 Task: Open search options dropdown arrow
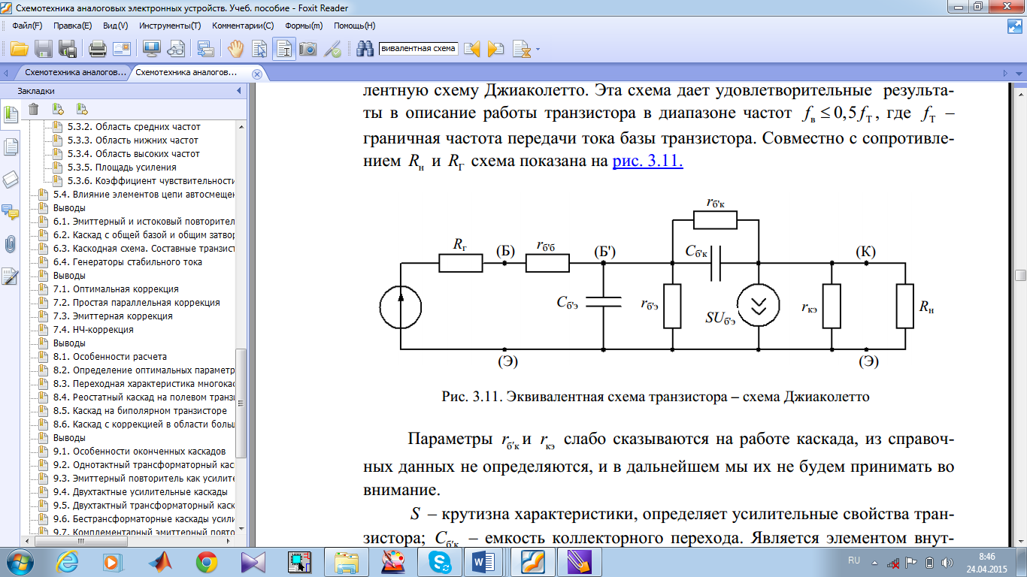click(x=538, y=50)
